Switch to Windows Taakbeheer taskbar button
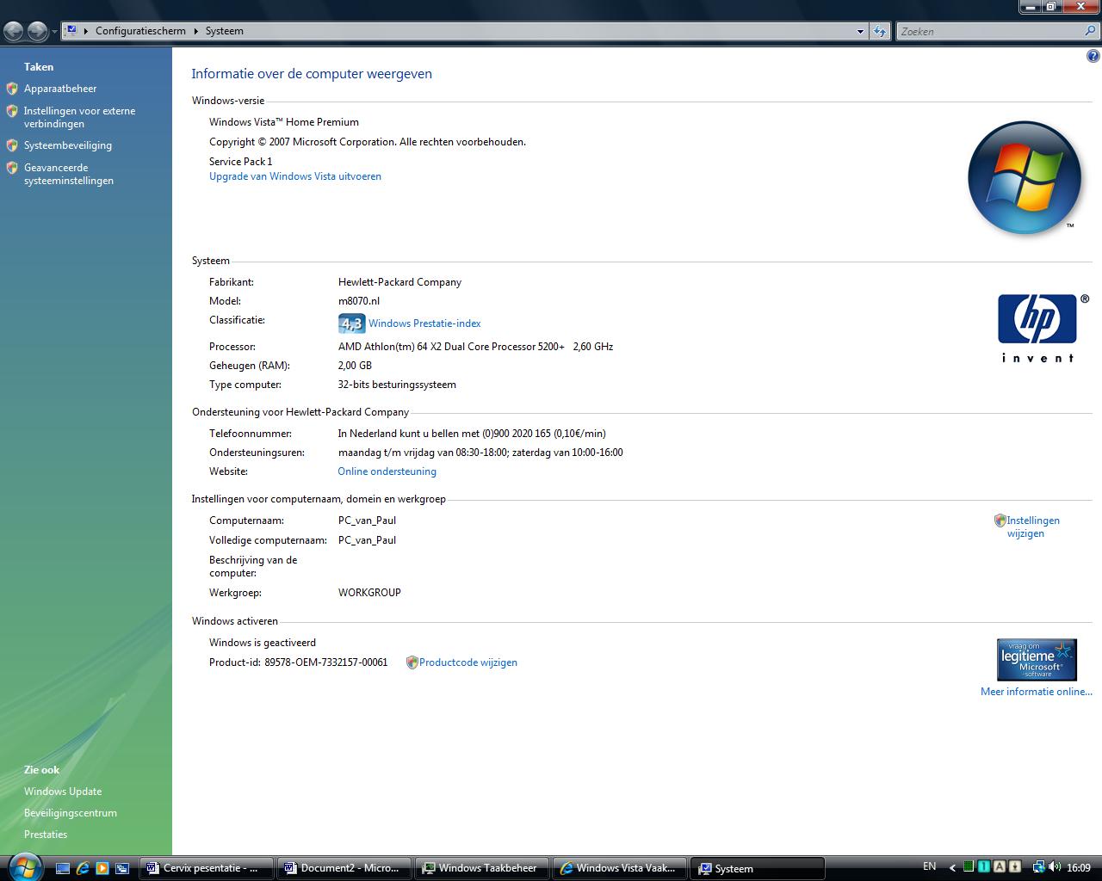This screenshot has height=881, width=1102. point(482,868)
